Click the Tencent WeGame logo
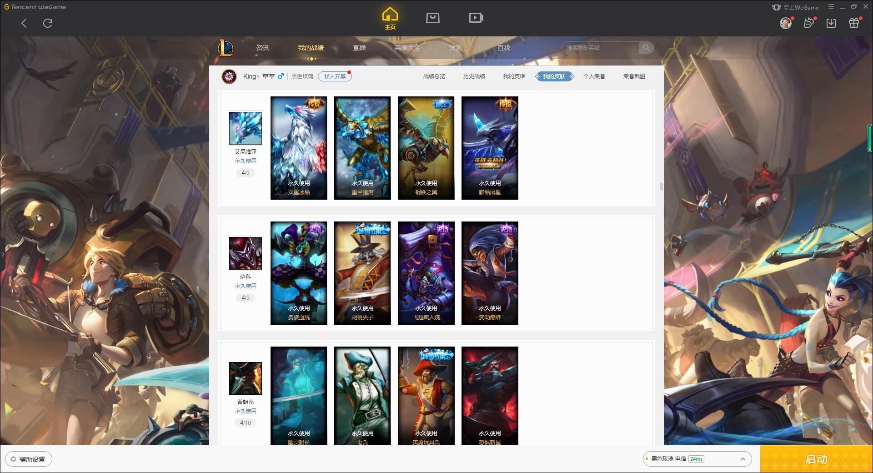This screenshot has height=473, width=873. [35, 7]
